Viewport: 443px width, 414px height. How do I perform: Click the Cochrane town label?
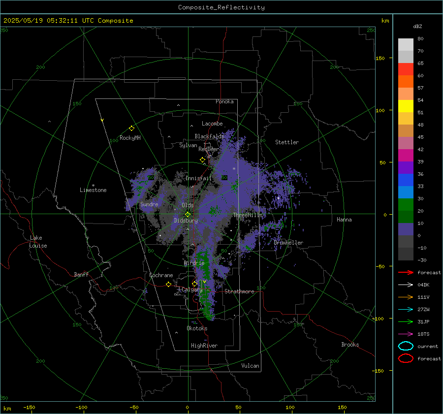(x=161, y=275)
